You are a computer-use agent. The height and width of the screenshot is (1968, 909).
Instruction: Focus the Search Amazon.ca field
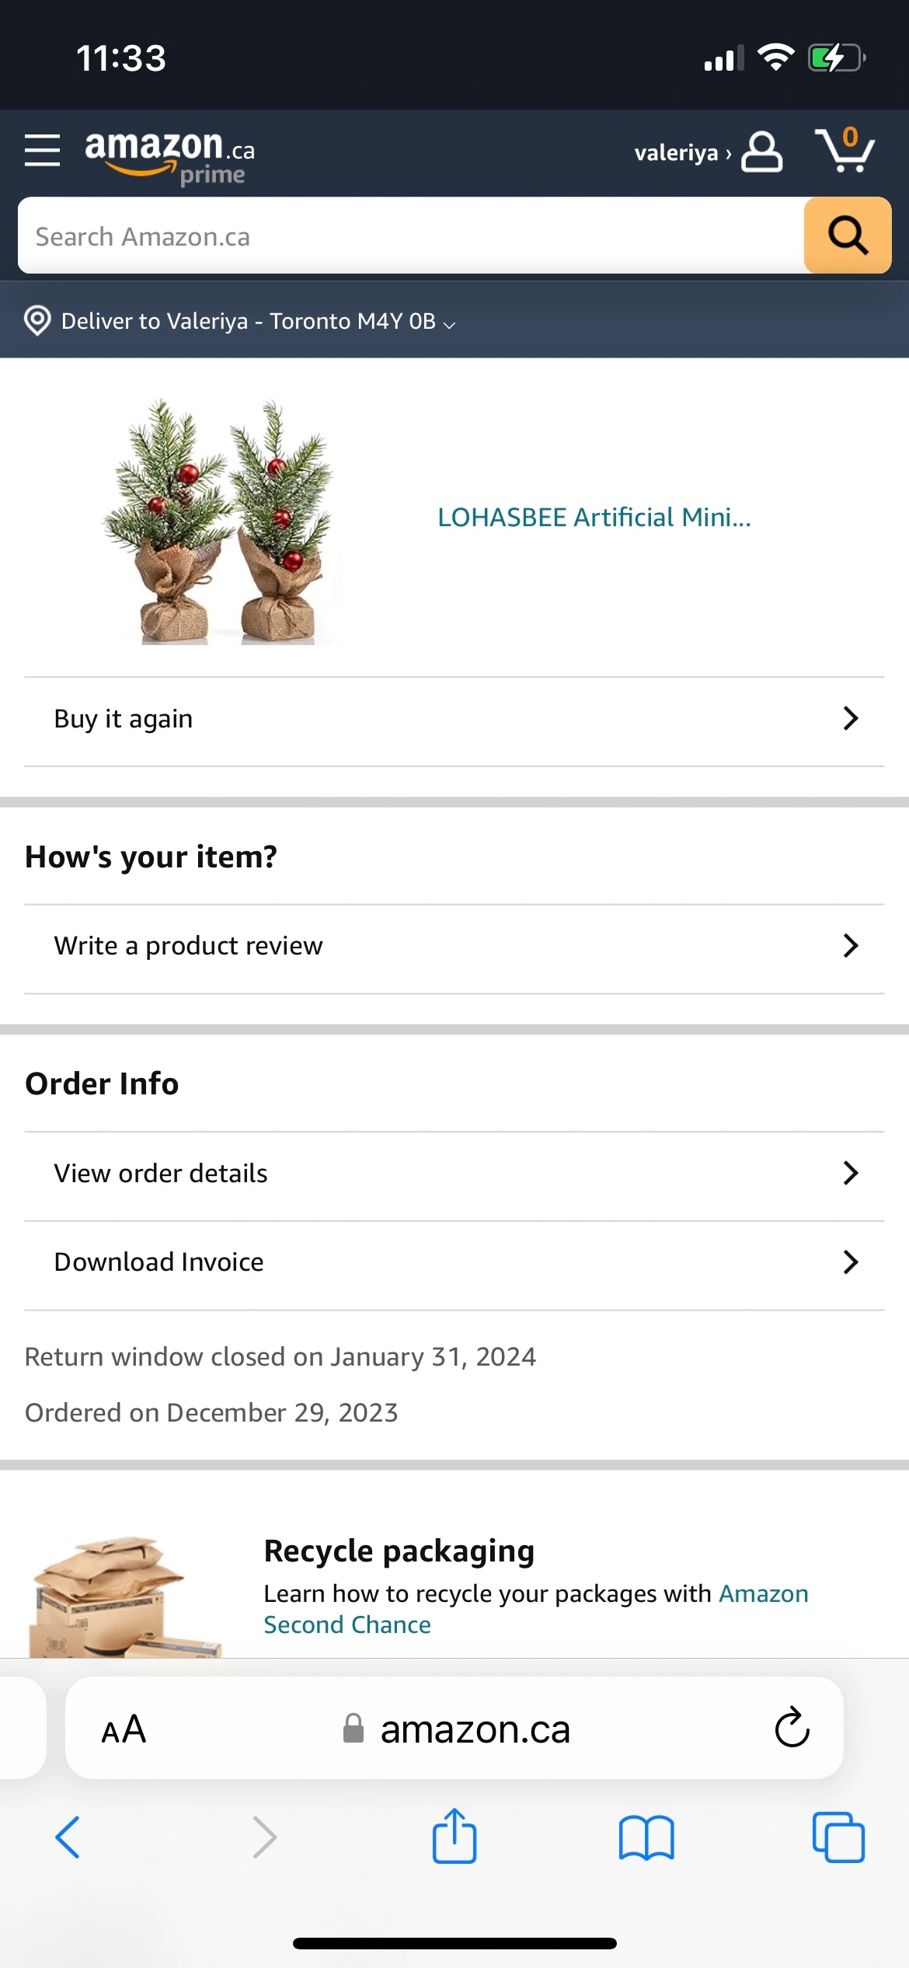point(412,236)
